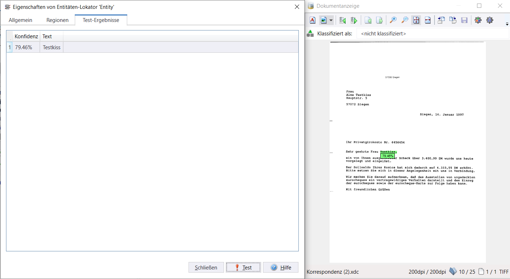The height and width of the screenshot is (279, 510).
Task: Zoom in on the document
Action: point(393,20)
